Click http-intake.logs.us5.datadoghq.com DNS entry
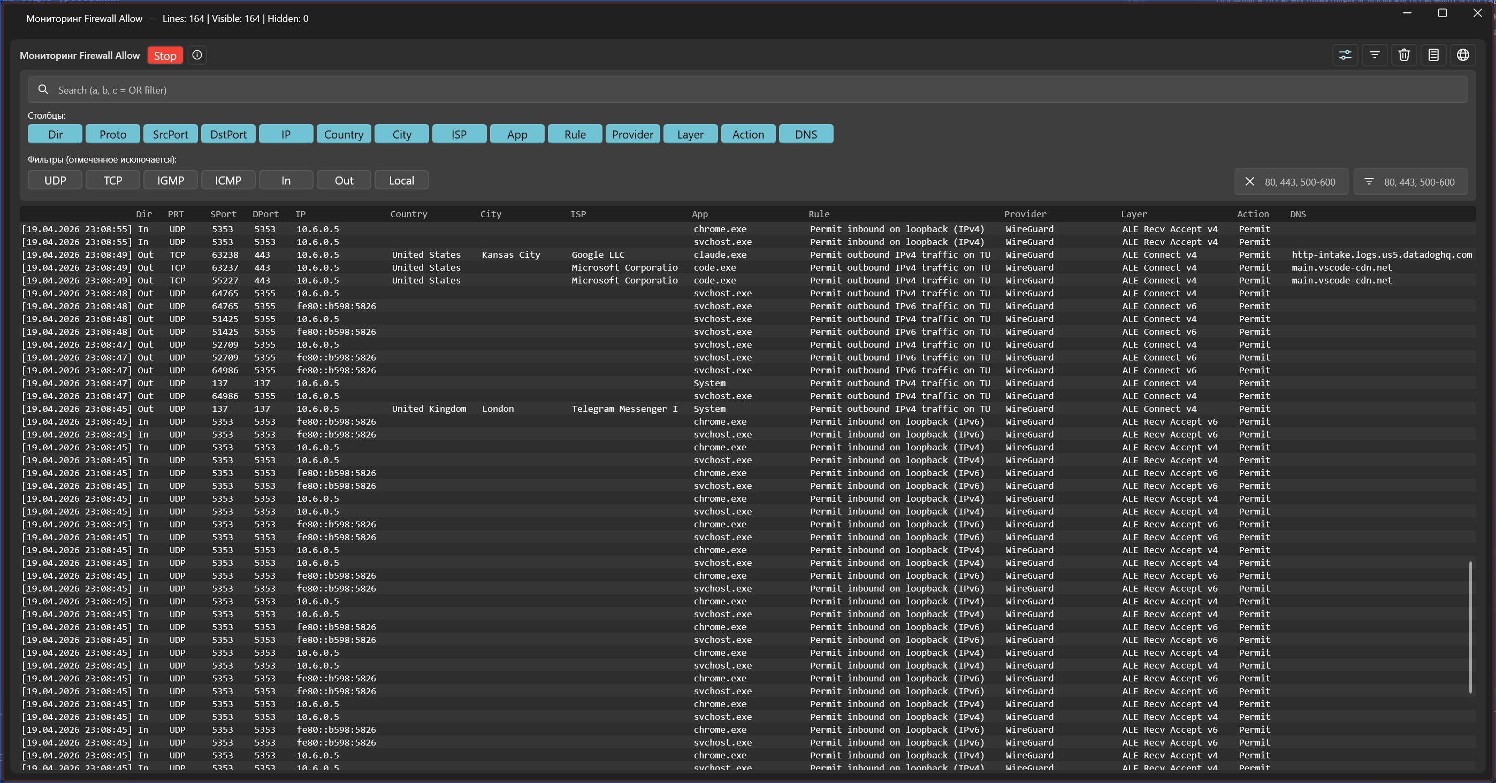 point(1381,255)
